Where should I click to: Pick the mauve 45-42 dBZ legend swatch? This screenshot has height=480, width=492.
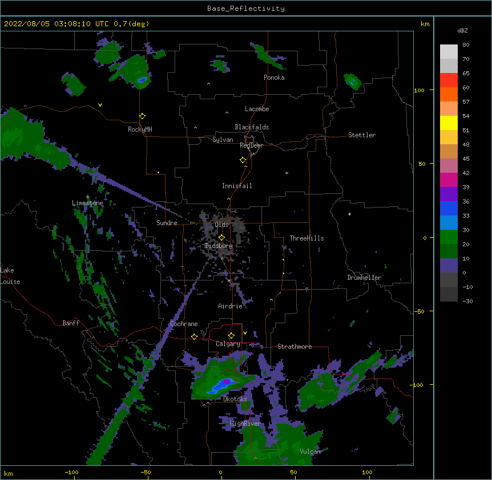pos(449,166)
